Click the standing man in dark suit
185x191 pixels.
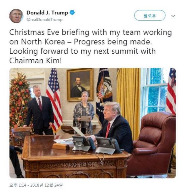(x=39, y=110)
